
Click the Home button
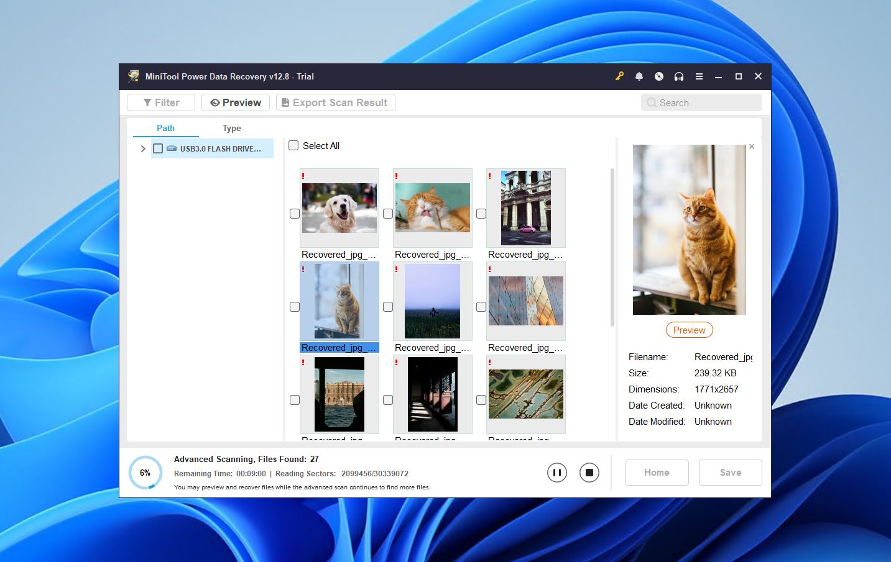(657, 472)
